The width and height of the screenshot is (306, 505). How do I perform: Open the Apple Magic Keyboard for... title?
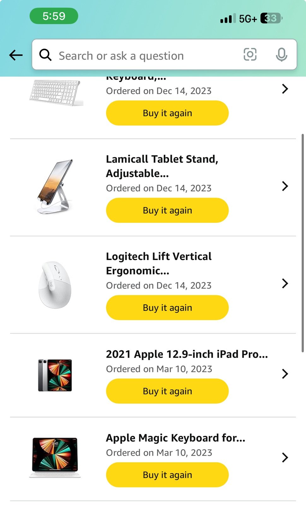click(175, 438)
